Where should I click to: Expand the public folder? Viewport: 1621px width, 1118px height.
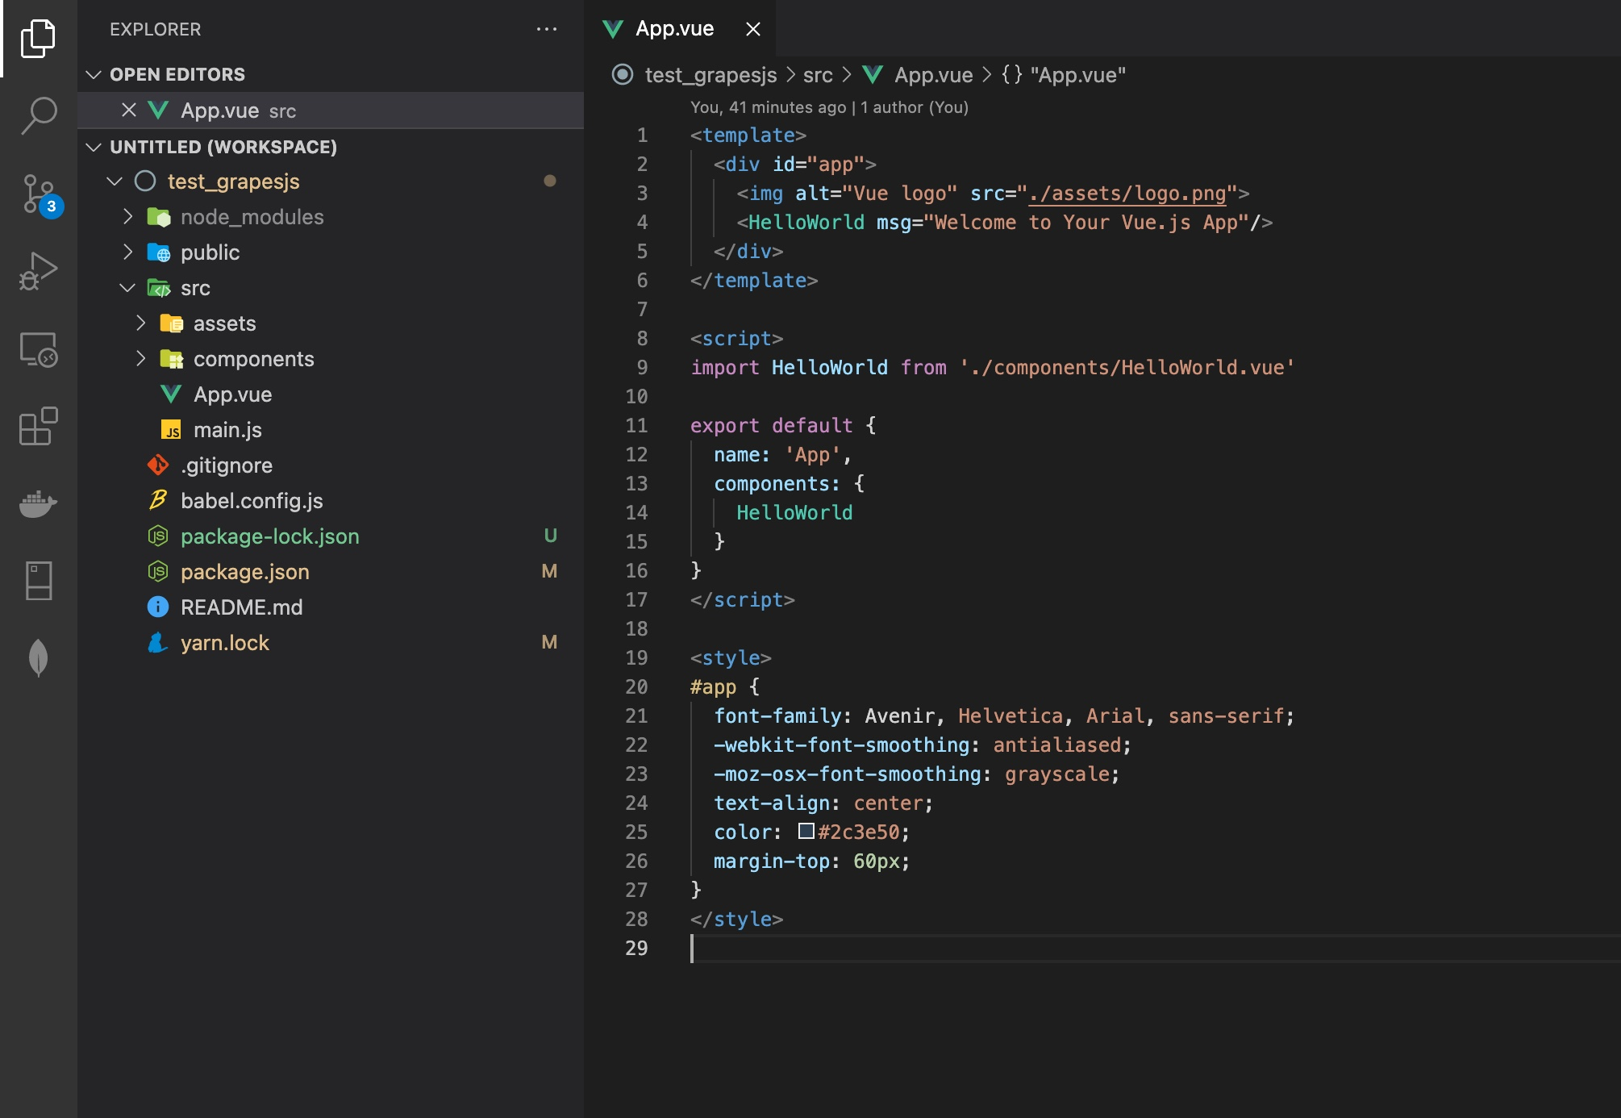tap(127, 252)
